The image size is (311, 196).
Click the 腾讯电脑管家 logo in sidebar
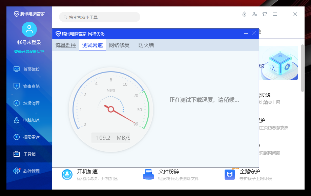[x=29, y=14]
